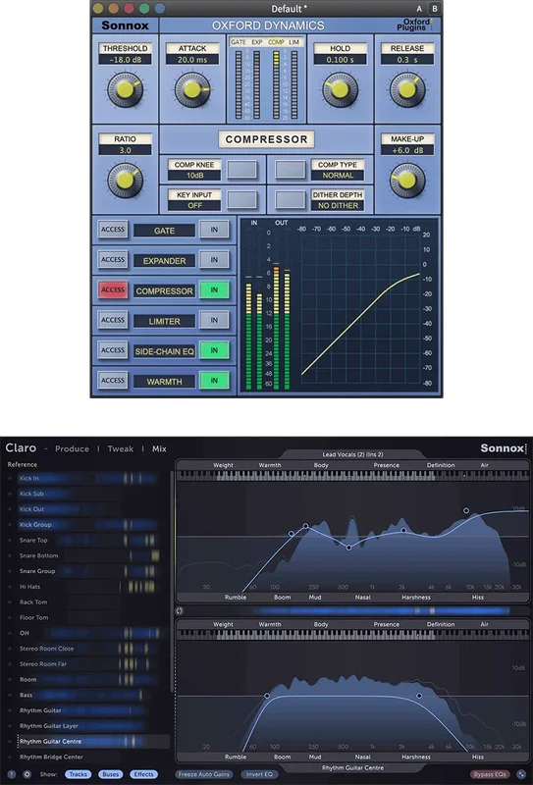
Task: Click the track list vertical scrollbar
Action: click(x=173, y=581)
